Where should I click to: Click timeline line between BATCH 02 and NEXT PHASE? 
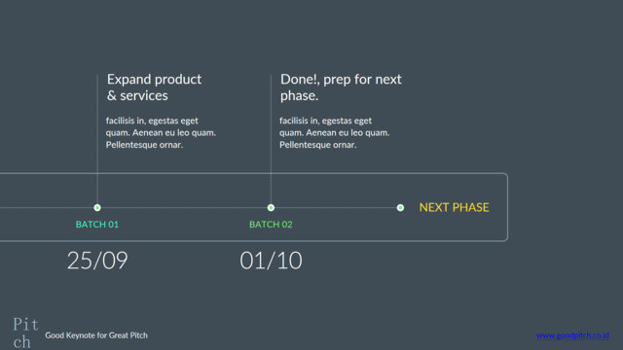pyautogui.click(x=336, y=207)
